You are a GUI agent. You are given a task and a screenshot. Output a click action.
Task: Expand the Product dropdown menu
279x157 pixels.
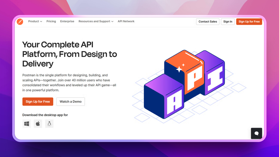tap(35, 21)
